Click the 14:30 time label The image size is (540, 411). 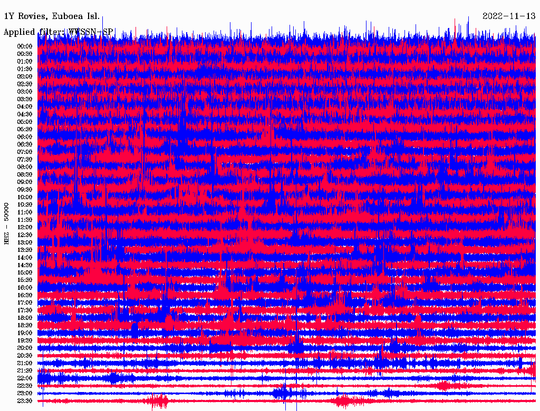25,265
